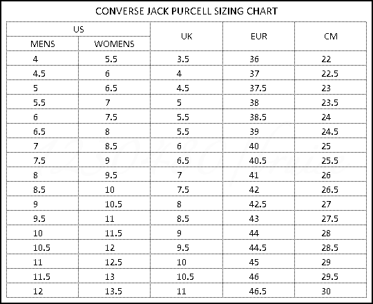Select the EUR 44.5 cell
Image resolution: width=373 pixels, height=304 pixels.
[x=259, y=247]
